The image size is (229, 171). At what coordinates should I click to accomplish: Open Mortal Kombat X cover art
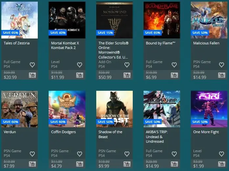pyautogui.click(x=67, y=20)
